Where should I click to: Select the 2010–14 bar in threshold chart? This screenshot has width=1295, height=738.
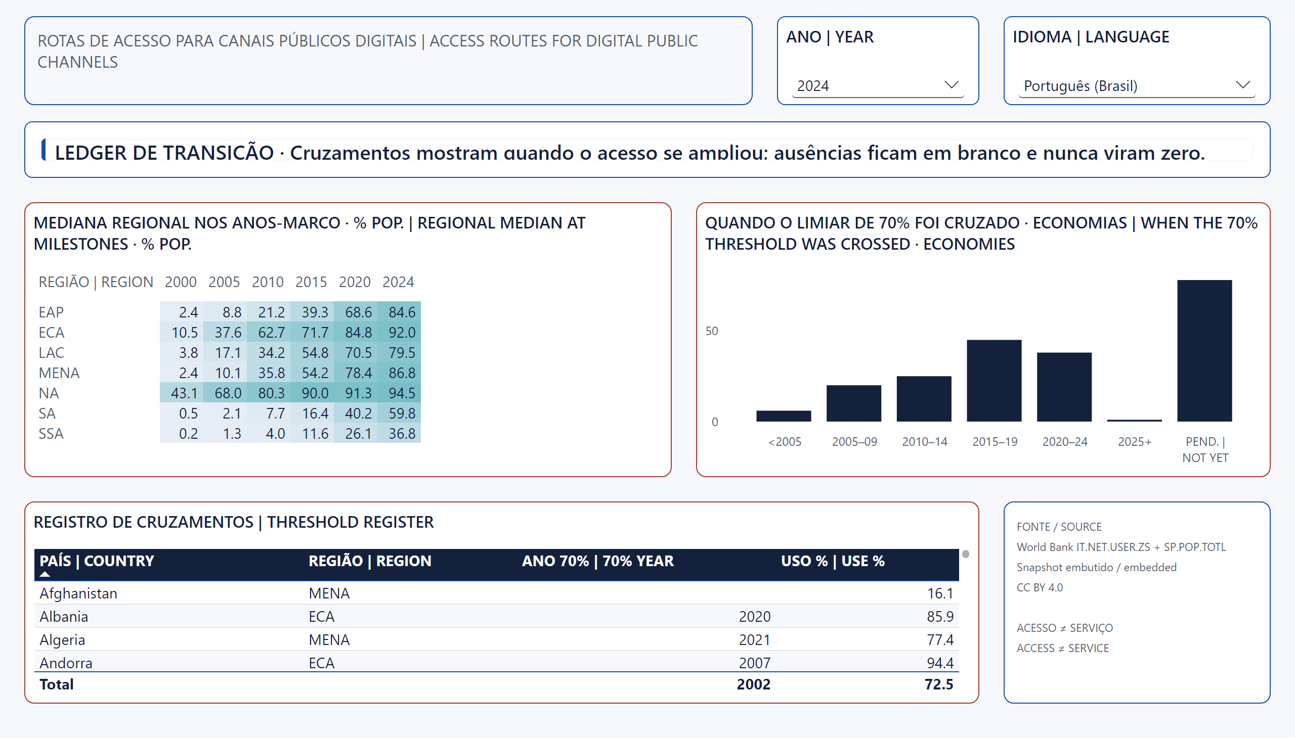[924, 398]
